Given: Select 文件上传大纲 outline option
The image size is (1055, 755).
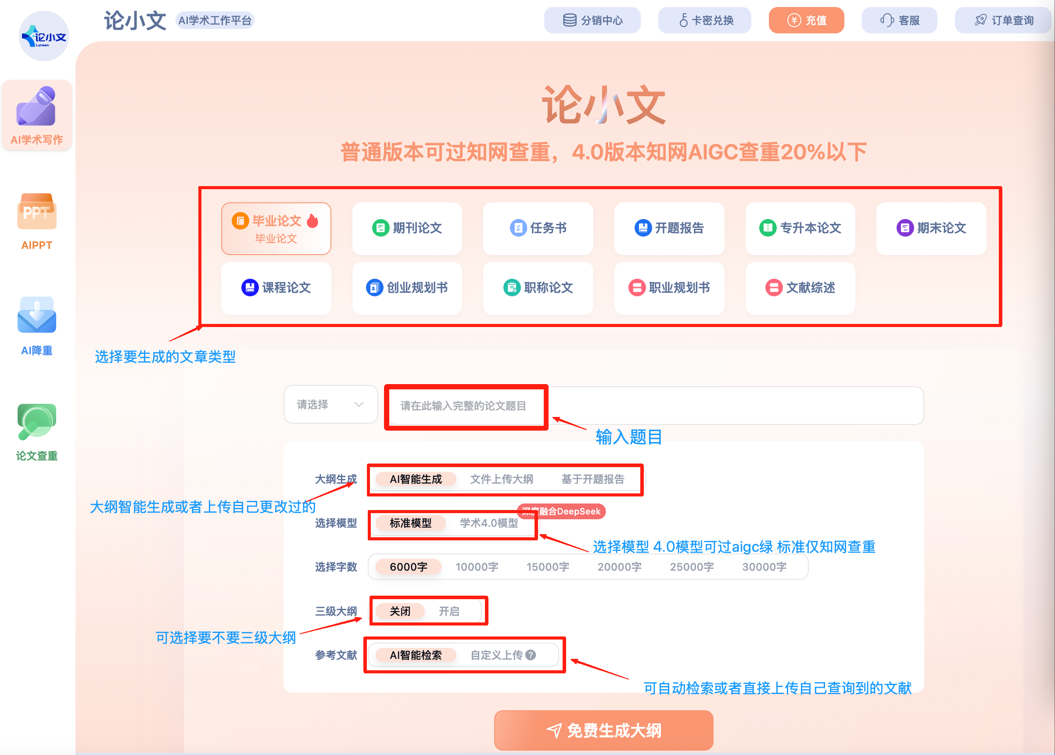Looking at the screenshot, I should pyautogui.click(x=502, y=479).
